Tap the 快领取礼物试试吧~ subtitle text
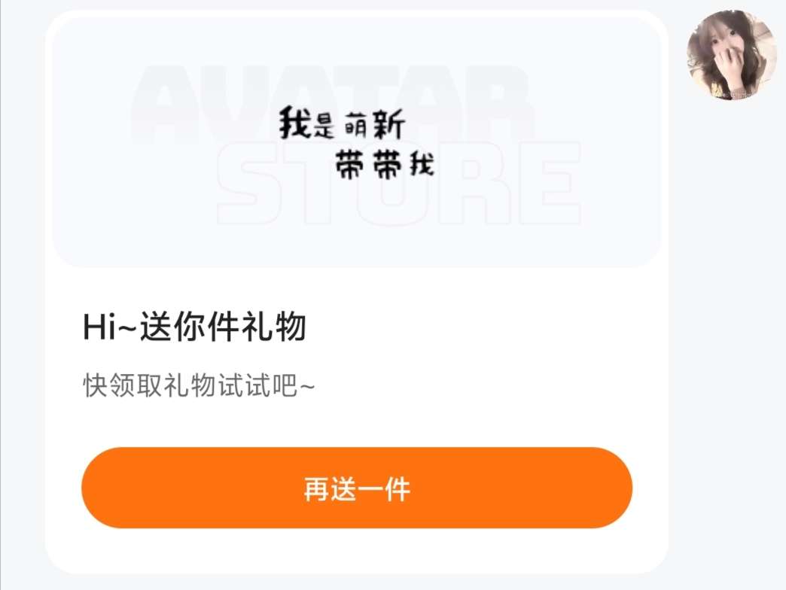This screenshot has height=590, width=786. click(199, 385)
